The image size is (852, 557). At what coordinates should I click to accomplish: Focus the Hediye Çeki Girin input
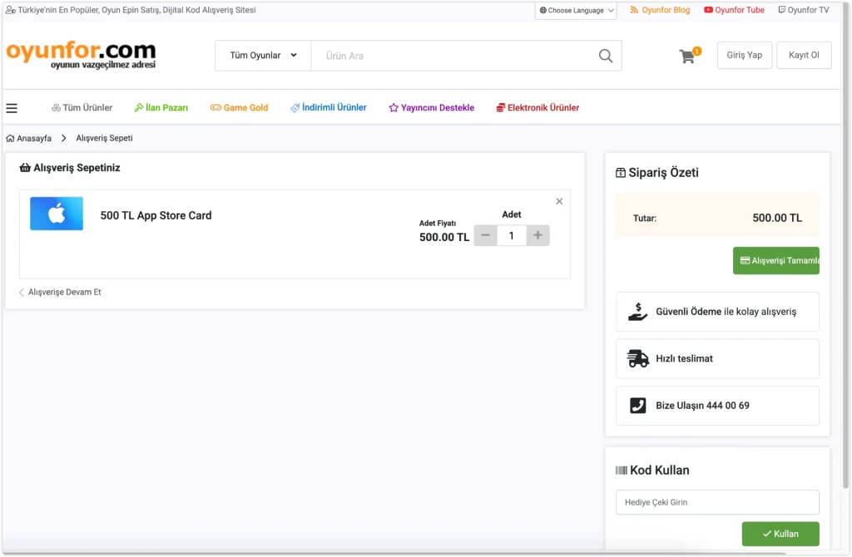tap(717, 502)
